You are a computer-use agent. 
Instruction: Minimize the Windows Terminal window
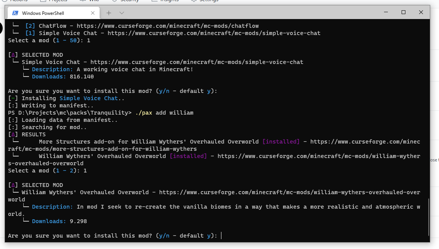coord(386,12)
